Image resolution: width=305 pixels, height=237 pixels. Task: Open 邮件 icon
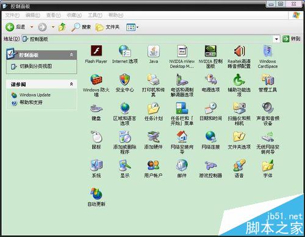182,165
